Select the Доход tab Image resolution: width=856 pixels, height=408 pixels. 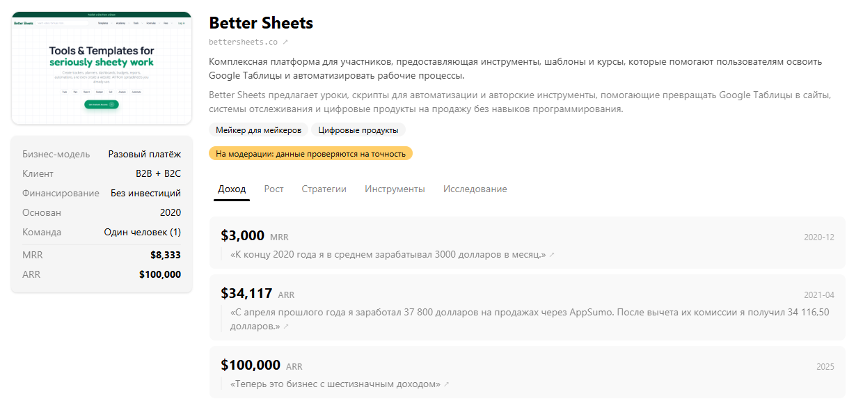coord(232,189)
